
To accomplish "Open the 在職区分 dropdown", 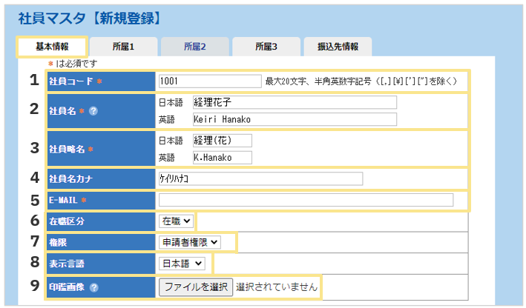I will (176, 221).
